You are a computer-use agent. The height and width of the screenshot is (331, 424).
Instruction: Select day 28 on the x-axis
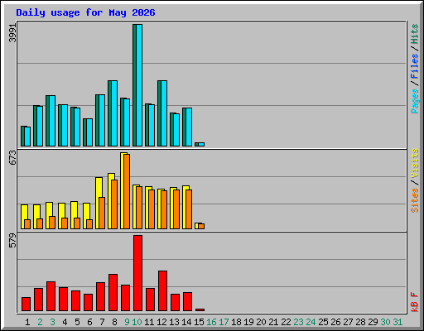(x=360, y=322)
